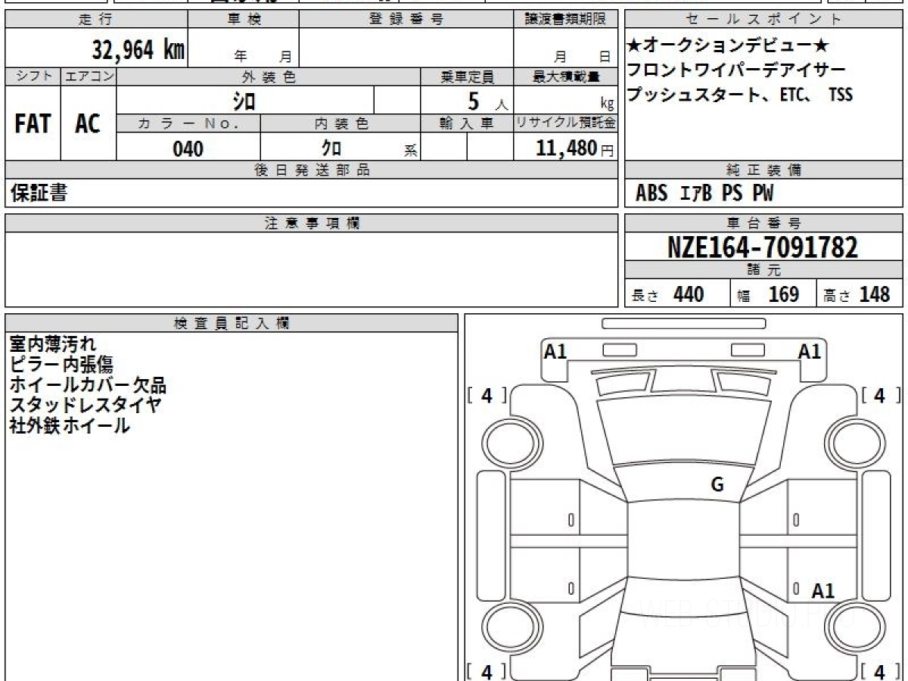Click the A1 mark at front-right bumper corner

pyautogui.click(x=810, y=351)
